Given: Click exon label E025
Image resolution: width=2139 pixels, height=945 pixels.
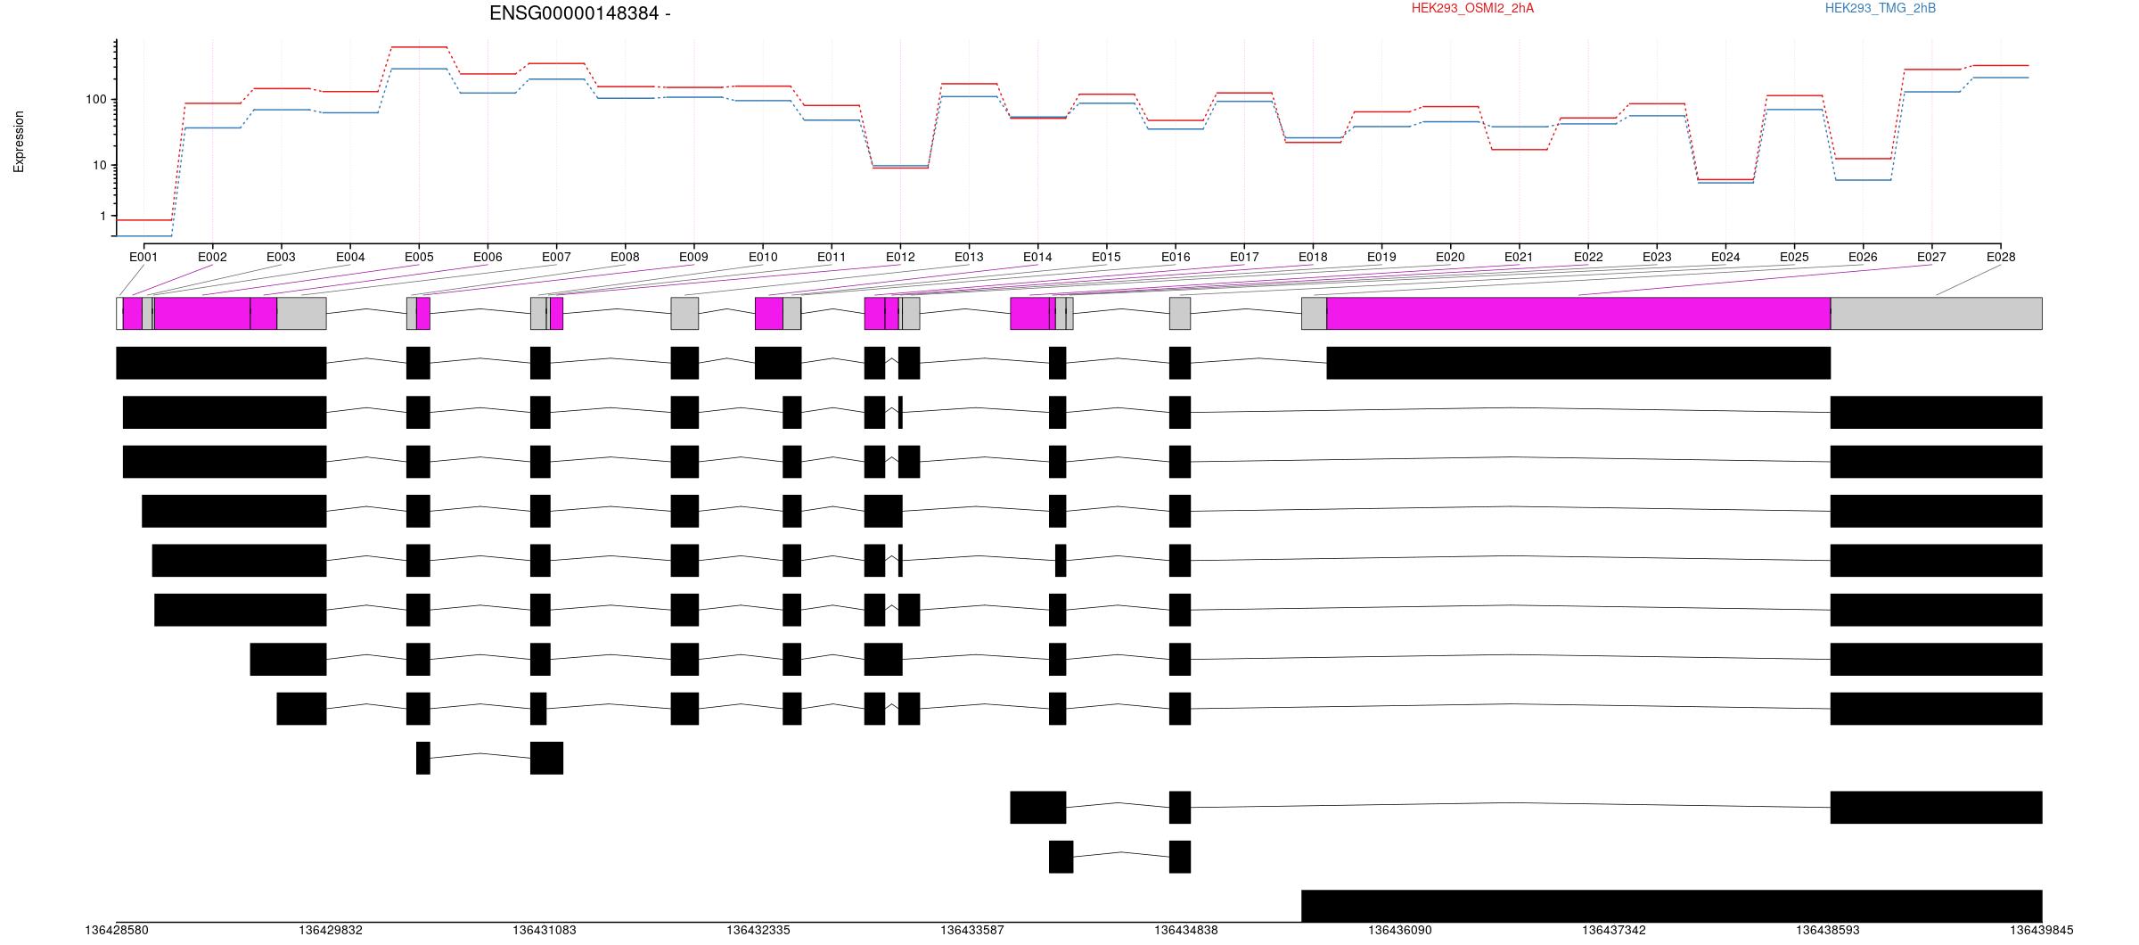Looking at the screenshot, I should tap(1794, 258).
